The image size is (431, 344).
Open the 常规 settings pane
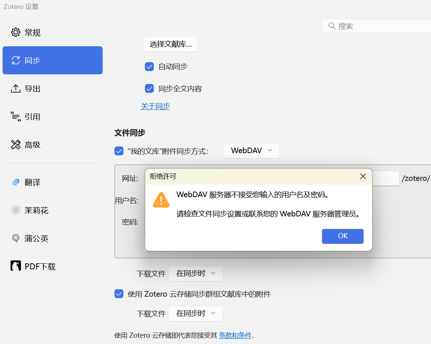click(53, 33)
